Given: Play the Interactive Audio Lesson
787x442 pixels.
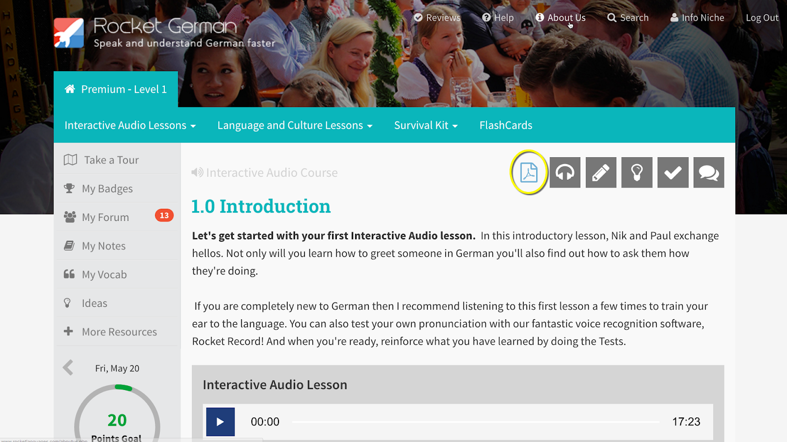Looking at the screenshot, I should tap(220, 422).
